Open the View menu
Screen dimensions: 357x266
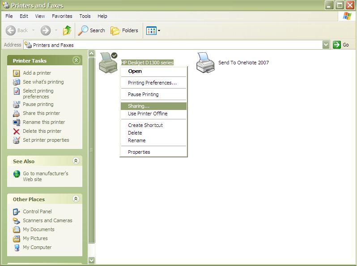(x=40, y=16)
